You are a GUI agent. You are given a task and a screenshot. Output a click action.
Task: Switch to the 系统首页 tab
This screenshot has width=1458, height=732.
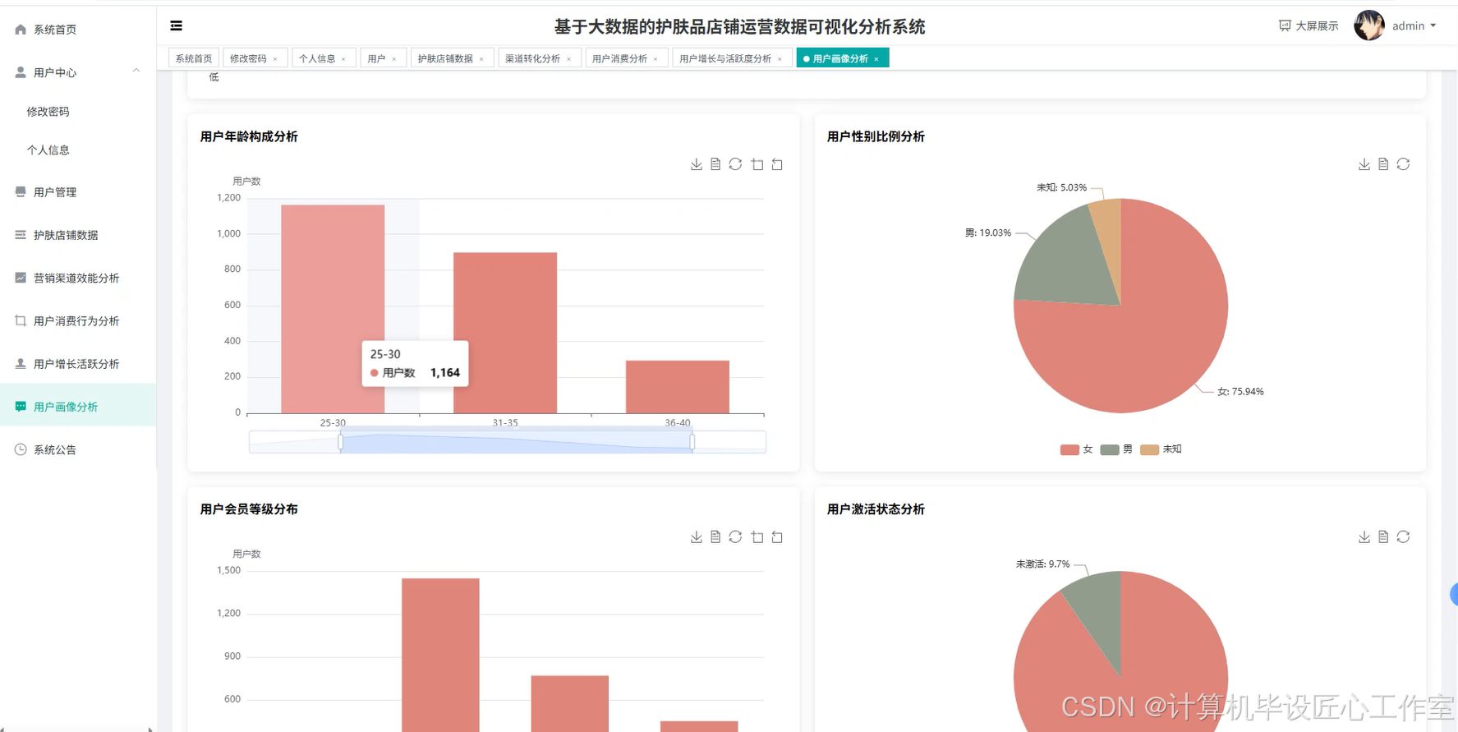[194, 58]
